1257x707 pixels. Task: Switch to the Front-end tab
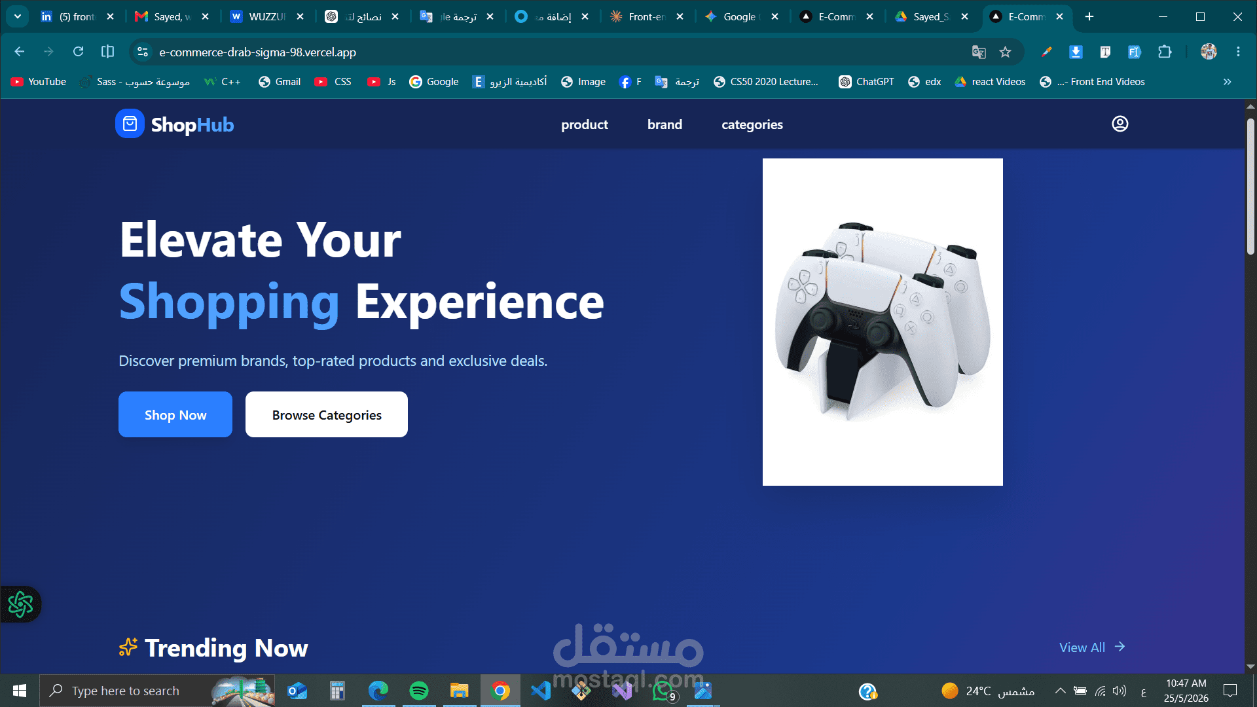(639, 16)
